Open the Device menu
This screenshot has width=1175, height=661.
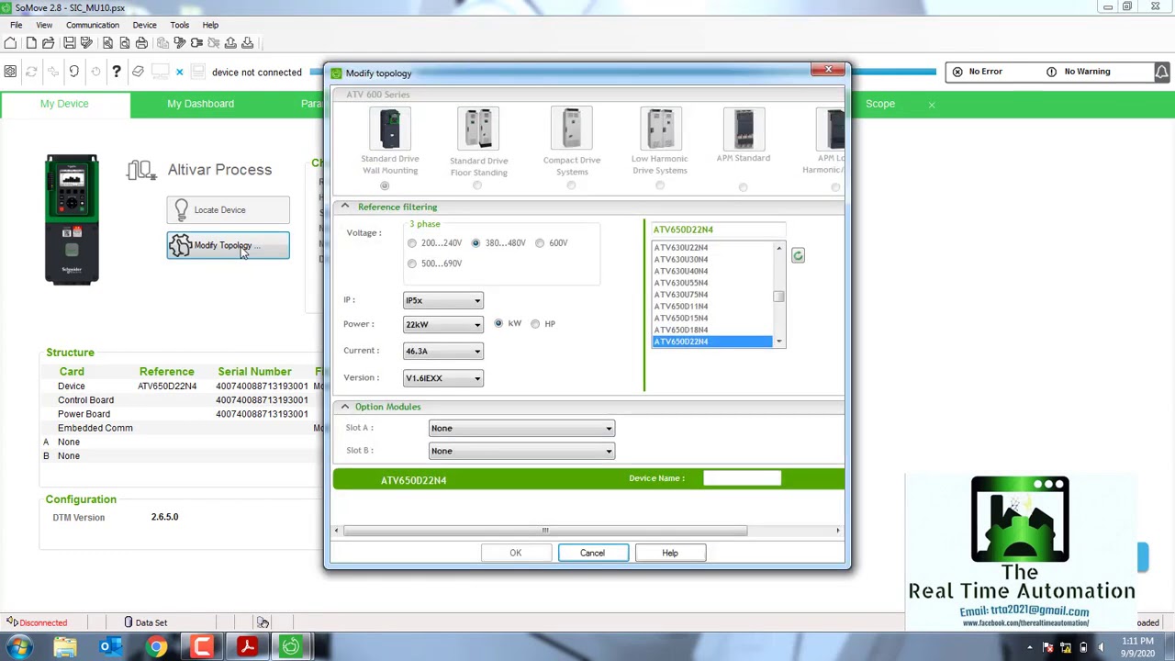[144, 25]
